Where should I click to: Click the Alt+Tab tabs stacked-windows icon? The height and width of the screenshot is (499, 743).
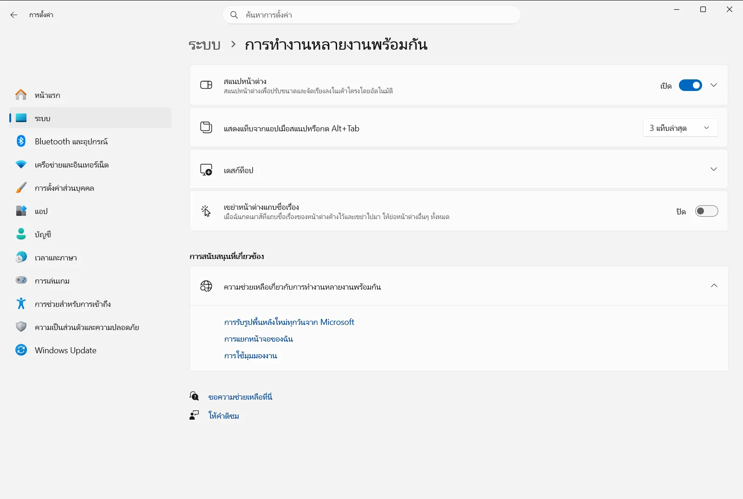206,127
